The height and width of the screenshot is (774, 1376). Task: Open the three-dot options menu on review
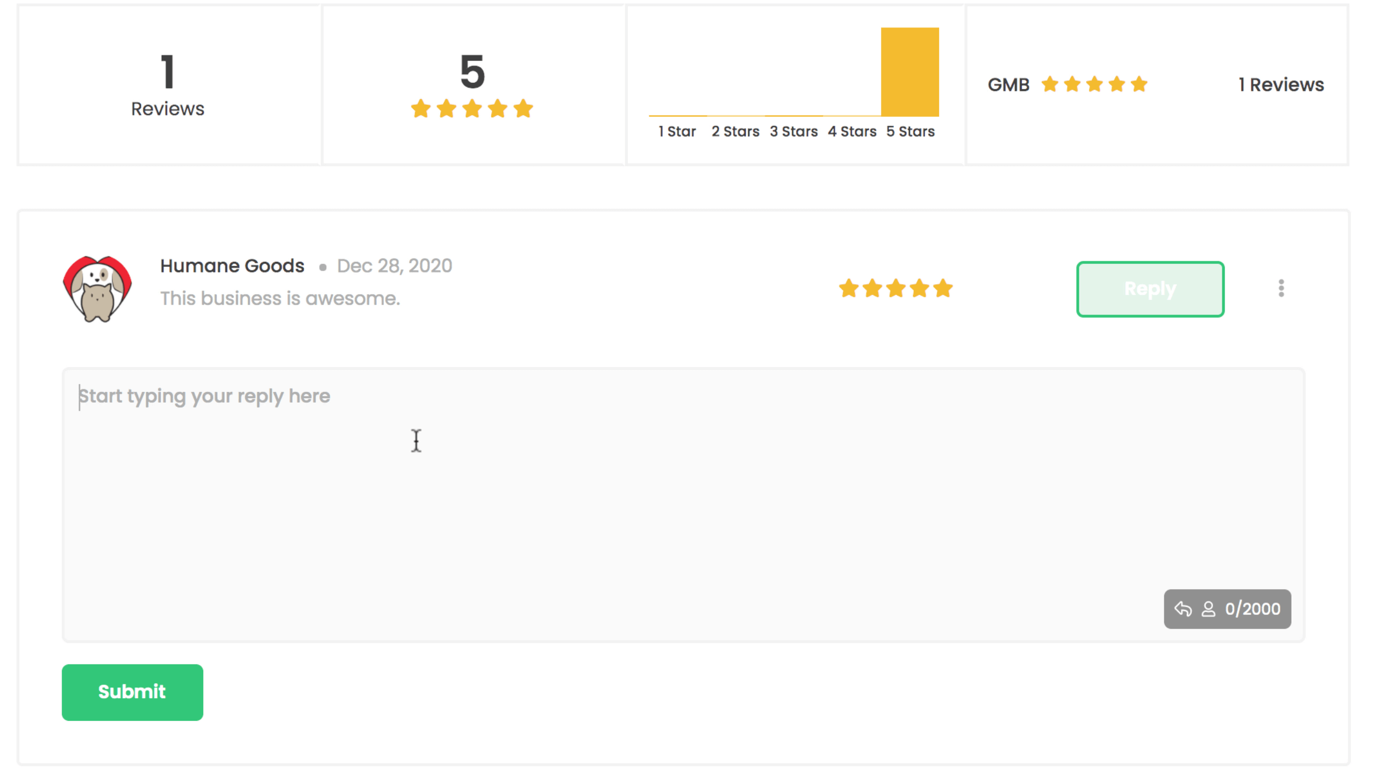pos(1281,289)
